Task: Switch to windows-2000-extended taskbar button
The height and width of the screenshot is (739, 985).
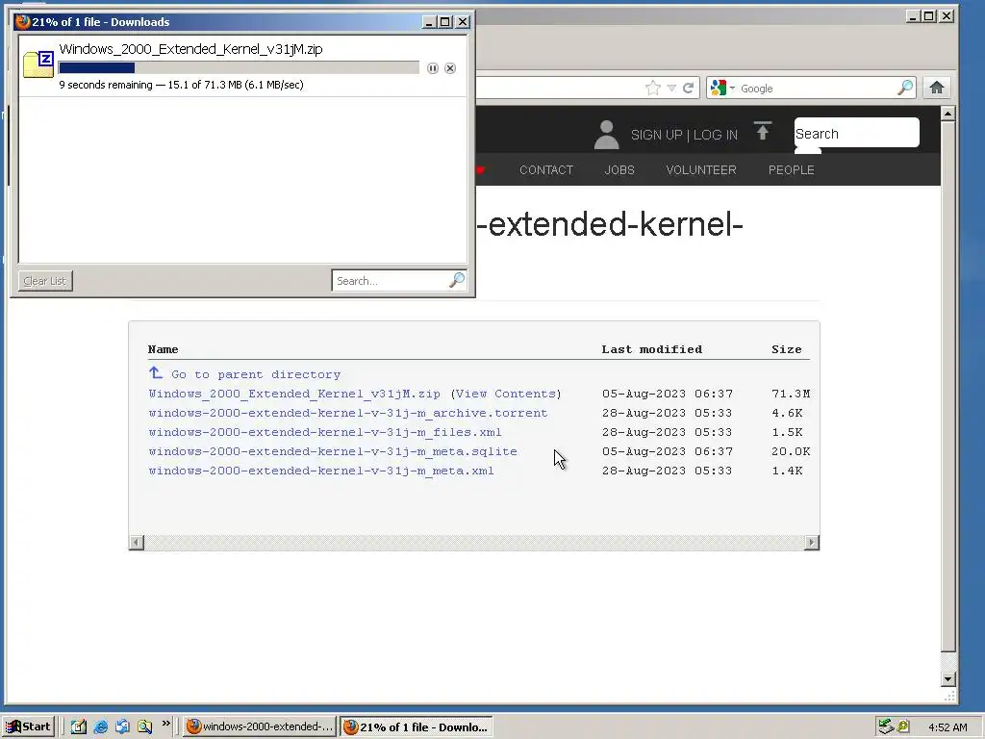Action: (260, 726)
